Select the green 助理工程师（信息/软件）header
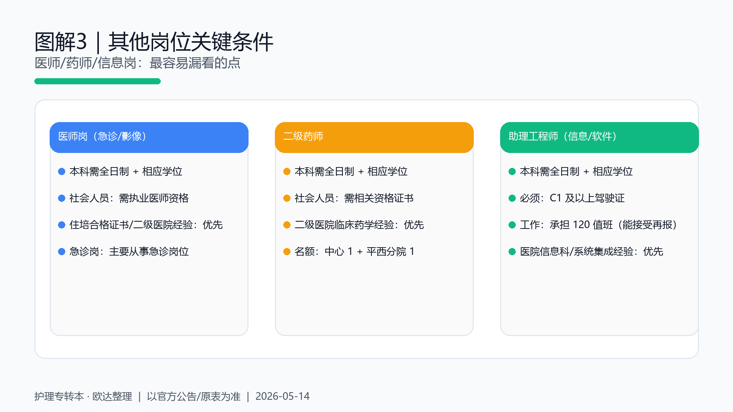733x412 pixels. (x=599, y=137)
